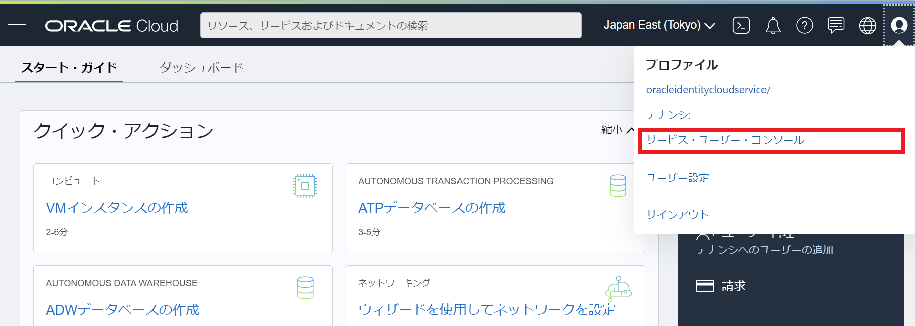This screenshot has height=326, width=915.
Task: Click the Networking cloud icon
Action: (x=618, y=288)
